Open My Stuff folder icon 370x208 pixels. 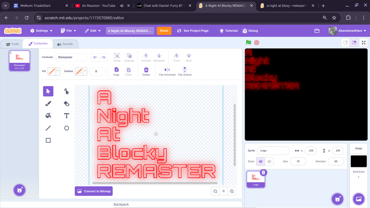coord(317,31)
